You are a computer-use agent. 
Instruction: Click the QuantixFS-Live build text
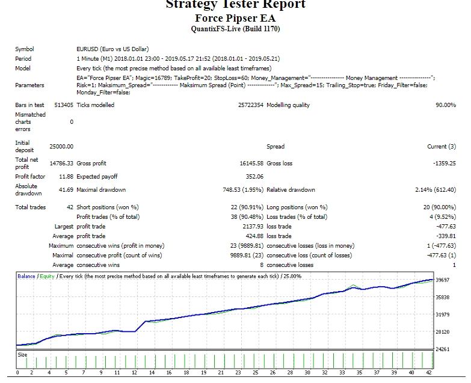click(235, 29)
